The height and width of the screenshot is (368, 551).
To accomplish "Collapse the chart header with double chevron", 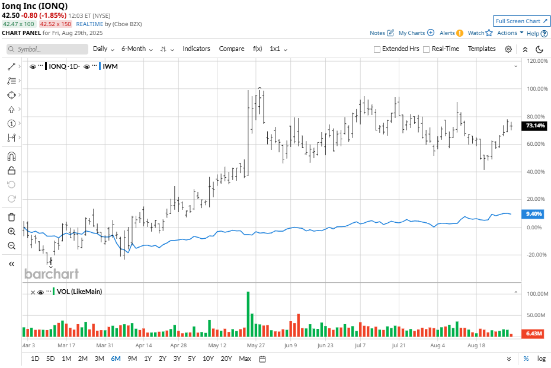I will [x=525, y=49].
